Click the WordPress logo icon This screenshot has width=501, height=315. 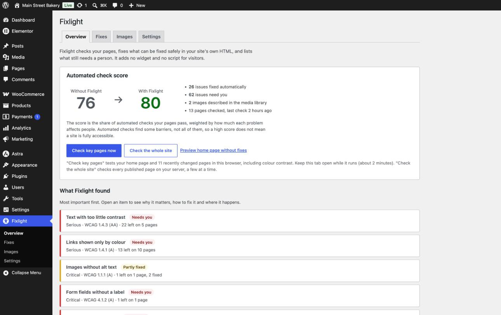point(6,5)
